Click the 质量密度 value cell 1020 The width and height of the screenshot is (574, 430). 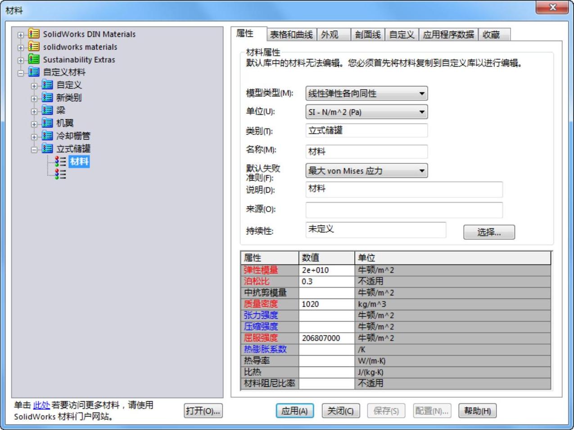pos(327,304)
